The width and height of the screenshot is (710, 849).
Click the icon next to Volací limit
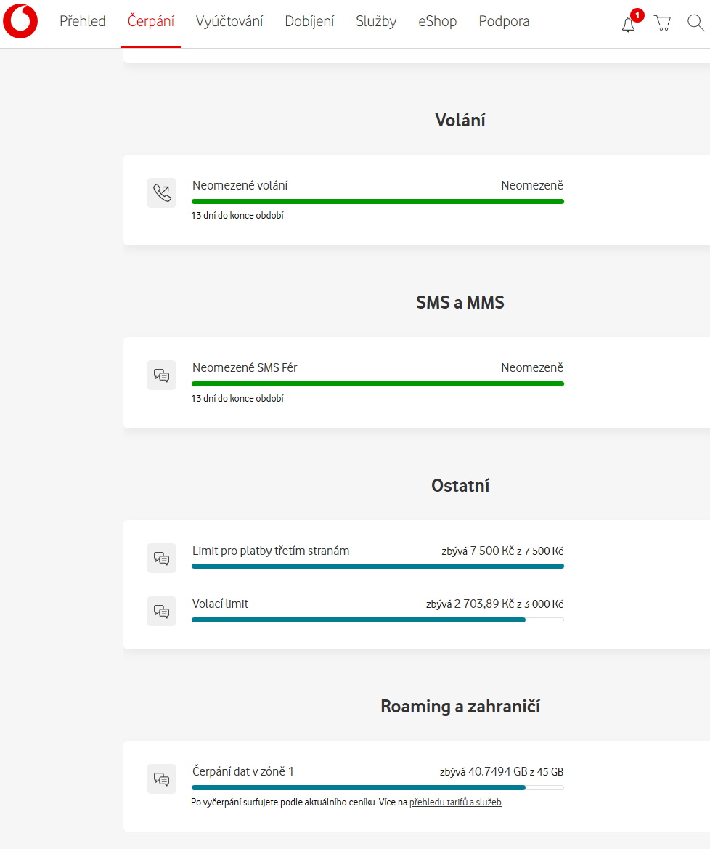pos(161,612)
